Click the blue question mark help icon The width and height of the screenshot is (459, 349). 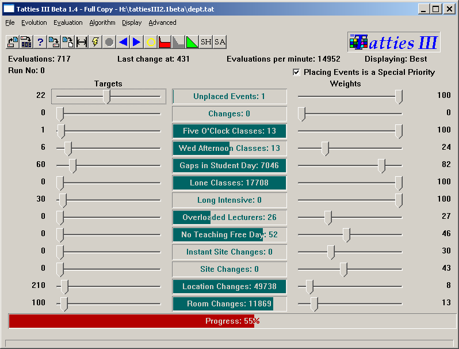[x=40, y=42]
